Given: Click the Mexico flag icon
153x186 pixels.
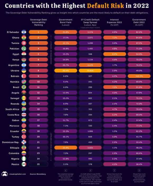Looking at the screenshot, I should click(x=24, y=164).
